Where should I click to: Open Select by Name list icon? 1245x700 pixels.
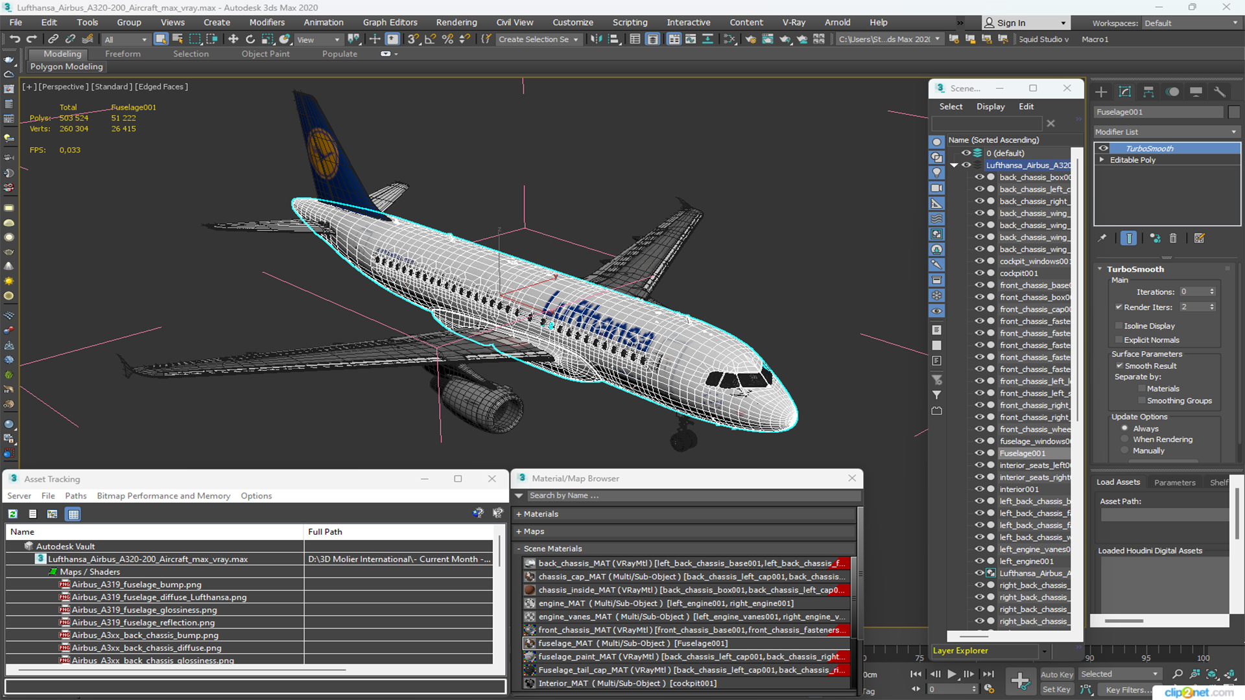tap(178, 40)
